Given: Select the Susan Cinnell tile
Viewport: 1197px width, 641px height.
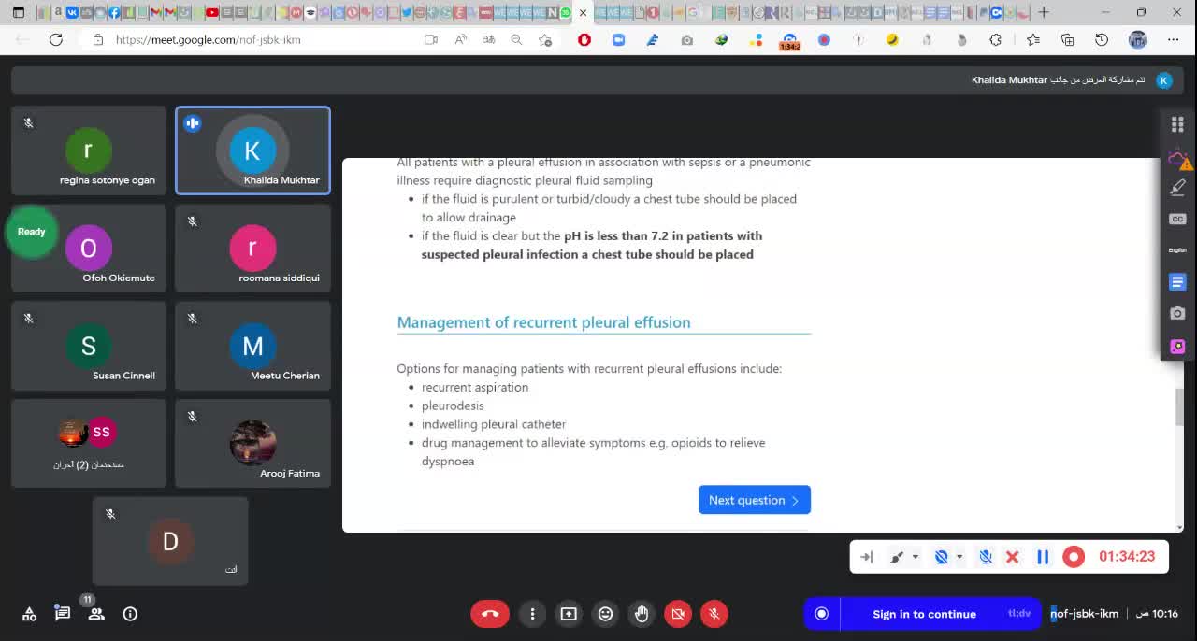Looking at the screenshot, I should click(89, 346).
